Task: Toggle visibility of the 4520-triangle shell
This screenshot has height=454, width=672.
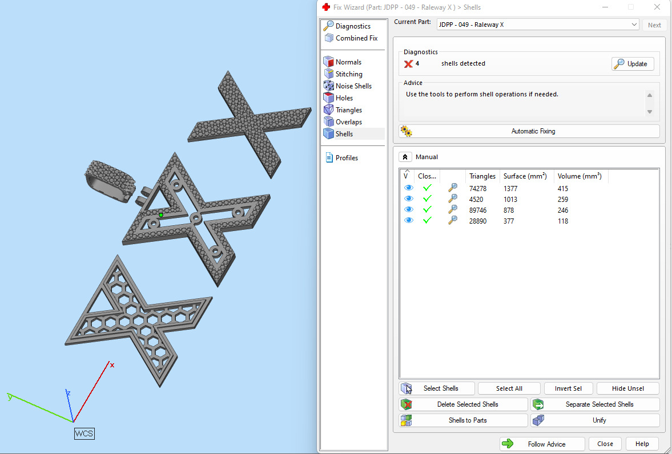Action: tap(408, 198)
